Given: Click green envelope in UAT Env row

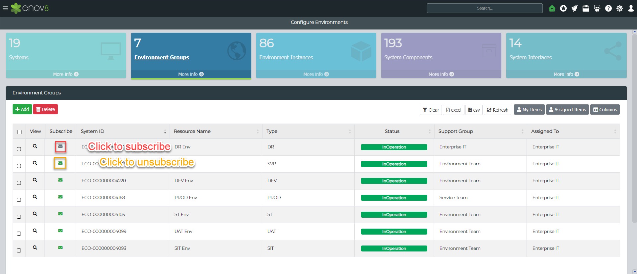Looking at the screenshot, I should (x=60, y=231).
